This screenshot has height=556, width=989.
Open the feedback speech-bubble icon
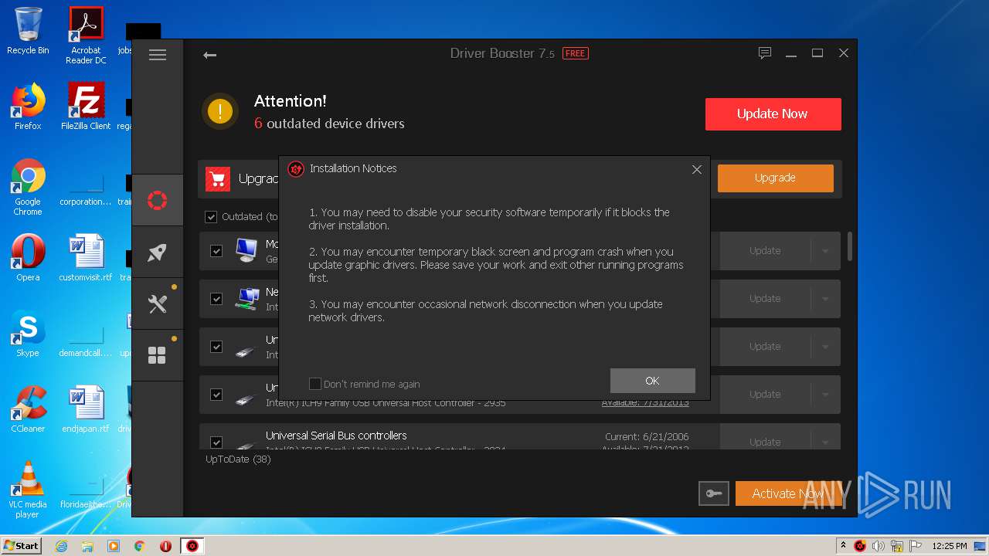coord(765,53)
